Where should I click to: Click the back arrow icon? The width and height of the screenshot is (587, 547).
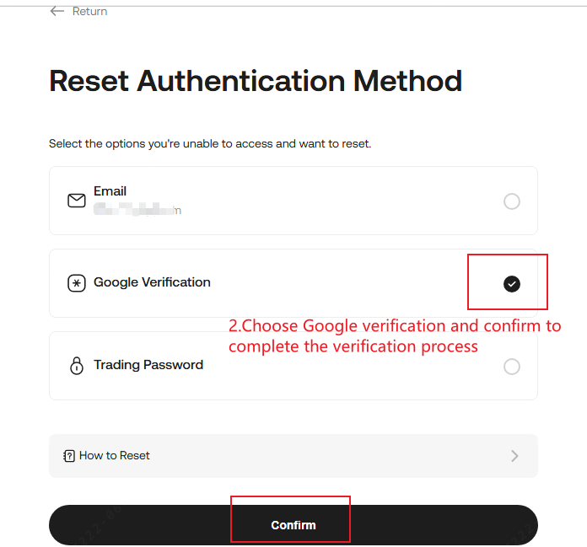coord(57,11)
